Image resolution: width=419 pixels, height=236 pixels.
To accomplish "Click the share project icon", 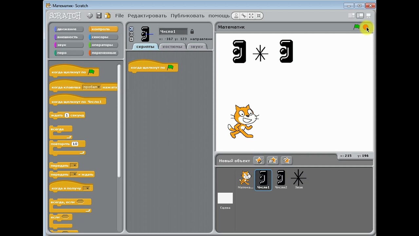I will pyautogui.click(x=107, y=16).
